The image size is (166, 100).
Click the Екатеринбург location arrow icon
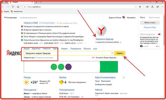[5, 18]
